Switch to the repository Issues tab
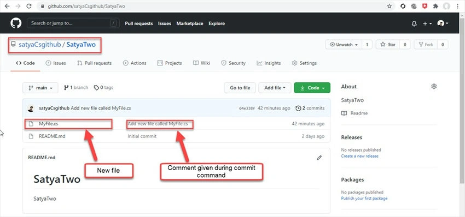 (x=56, y=63)
